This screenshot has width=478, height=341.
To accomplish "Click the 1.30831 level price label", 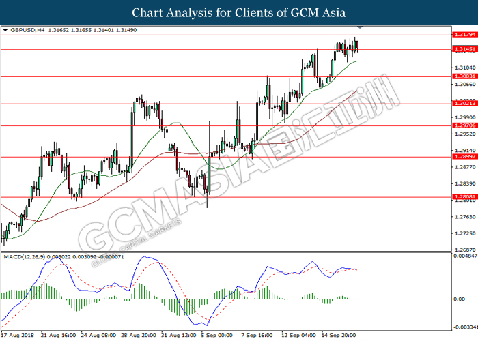I will [464, 76].
